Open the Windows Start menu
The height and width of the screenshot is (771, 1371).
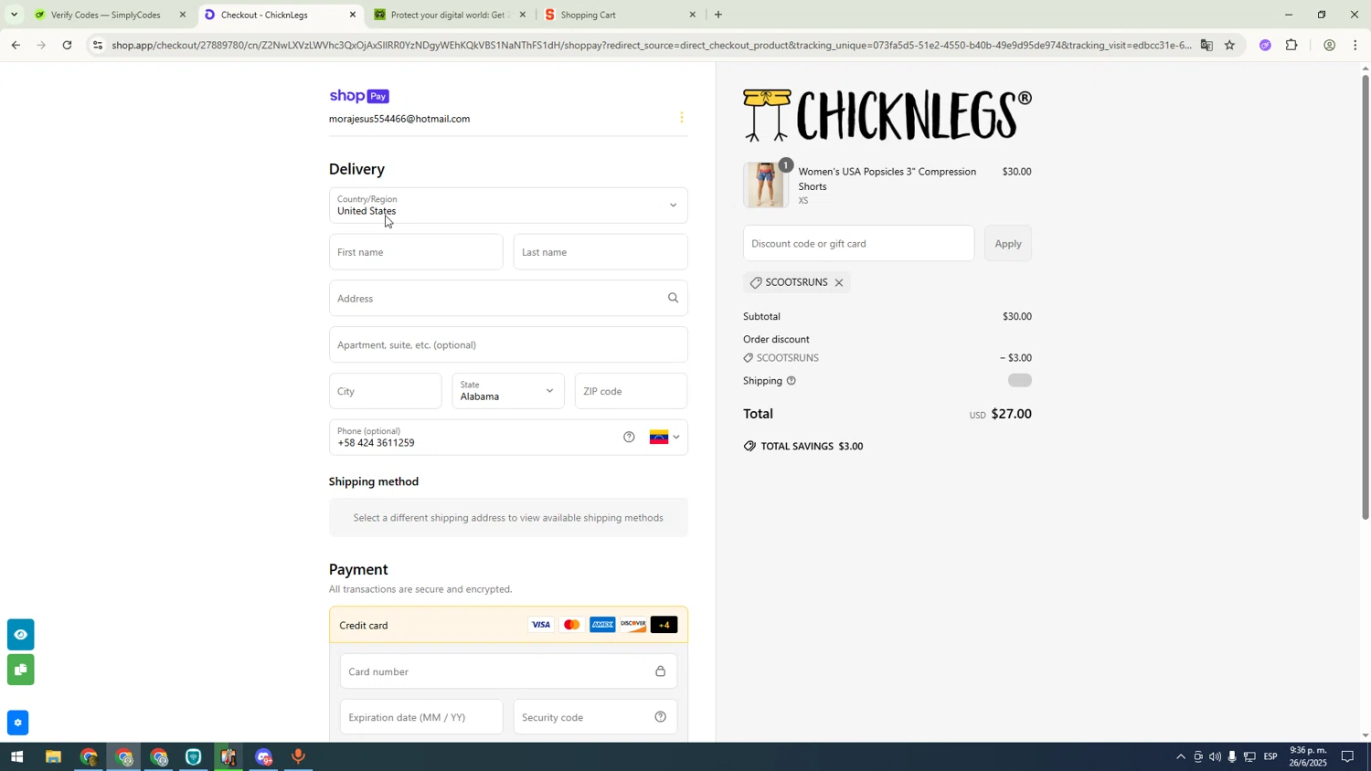click(x=16, y=757)
